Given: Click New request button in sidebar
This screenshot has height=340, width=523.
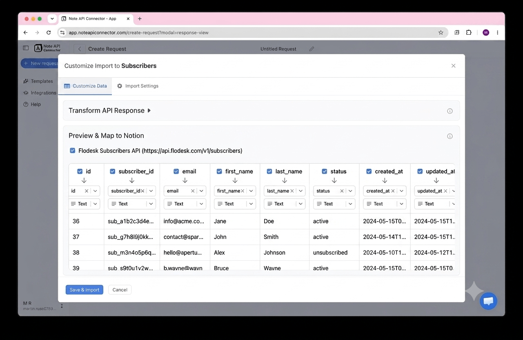Looking at the screenshot, I should pos(40,63).
